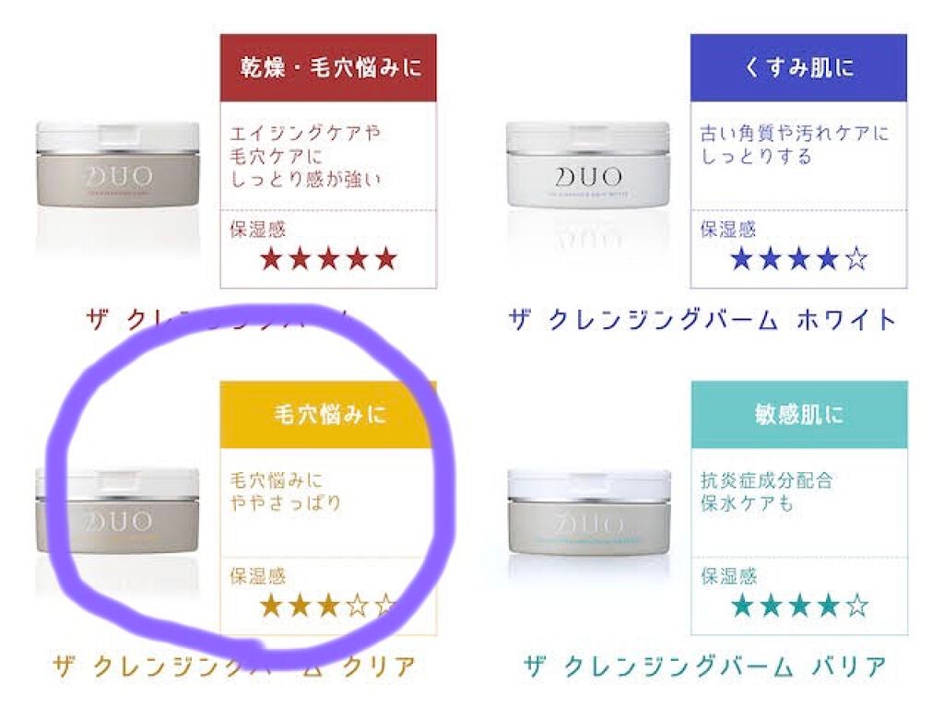This screenshot has width=944, height=708.
Task: Click the blue くすみ肌に header
Action: tap(798, 67)
